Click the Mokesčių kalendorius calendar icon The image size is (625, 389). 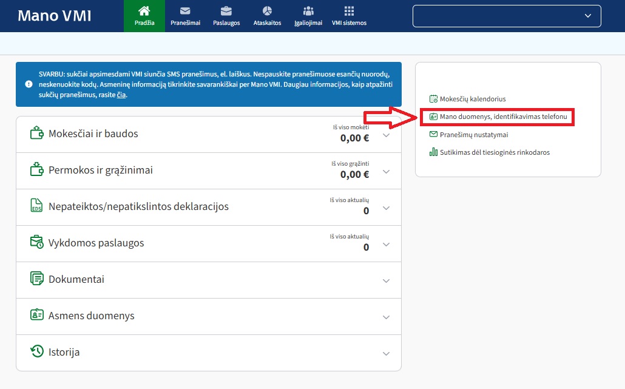[433, 99]
